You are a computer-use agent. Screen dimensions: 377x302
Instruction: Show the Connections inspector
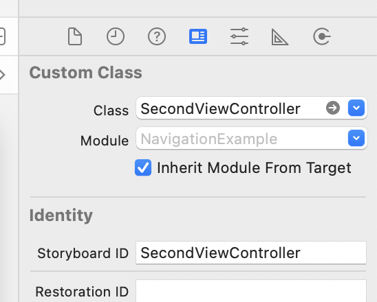coord(322,36)
